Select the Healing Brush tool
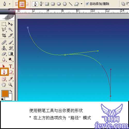Image resolution: width=129 pixels, height=129 pixels. 4,42
